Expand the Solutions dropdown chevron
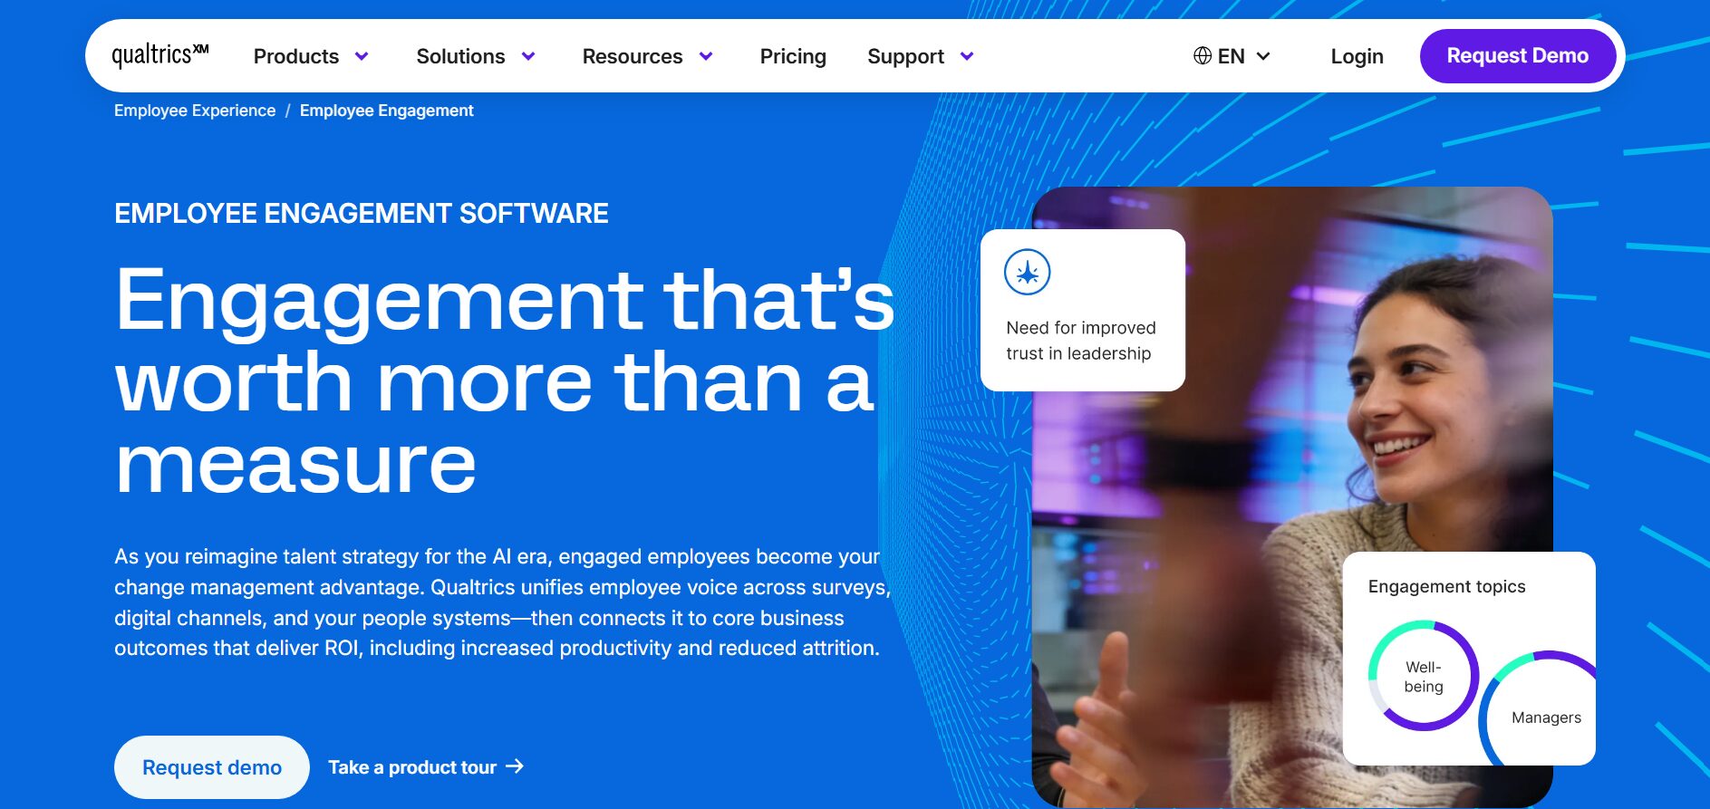Viewport: 1710px width, 809px height. click(528, 56)
